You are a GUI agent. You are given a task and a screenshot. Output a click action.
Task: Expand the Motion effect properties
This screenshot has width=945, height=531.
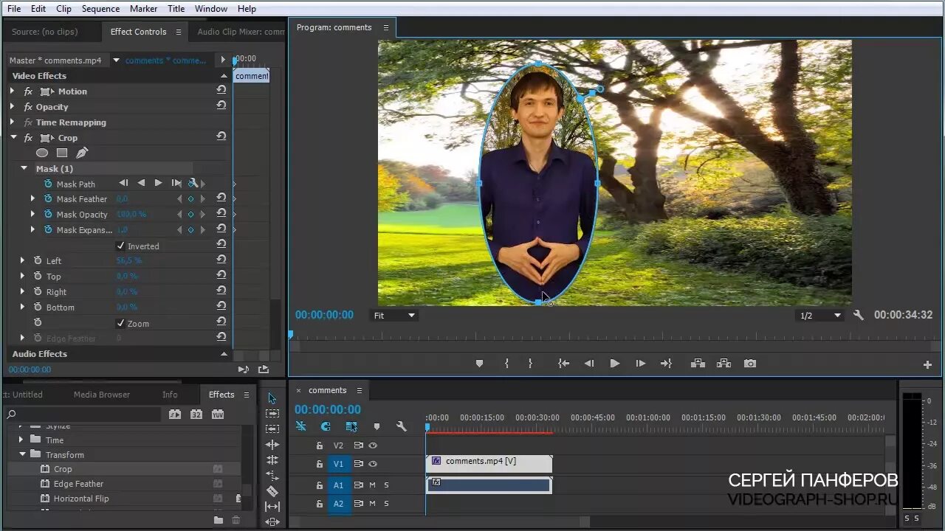12,91
